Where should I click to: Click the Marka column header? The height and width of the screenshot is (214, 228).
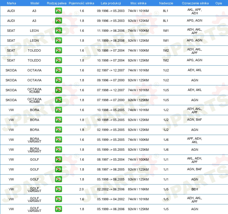(11, 3)
